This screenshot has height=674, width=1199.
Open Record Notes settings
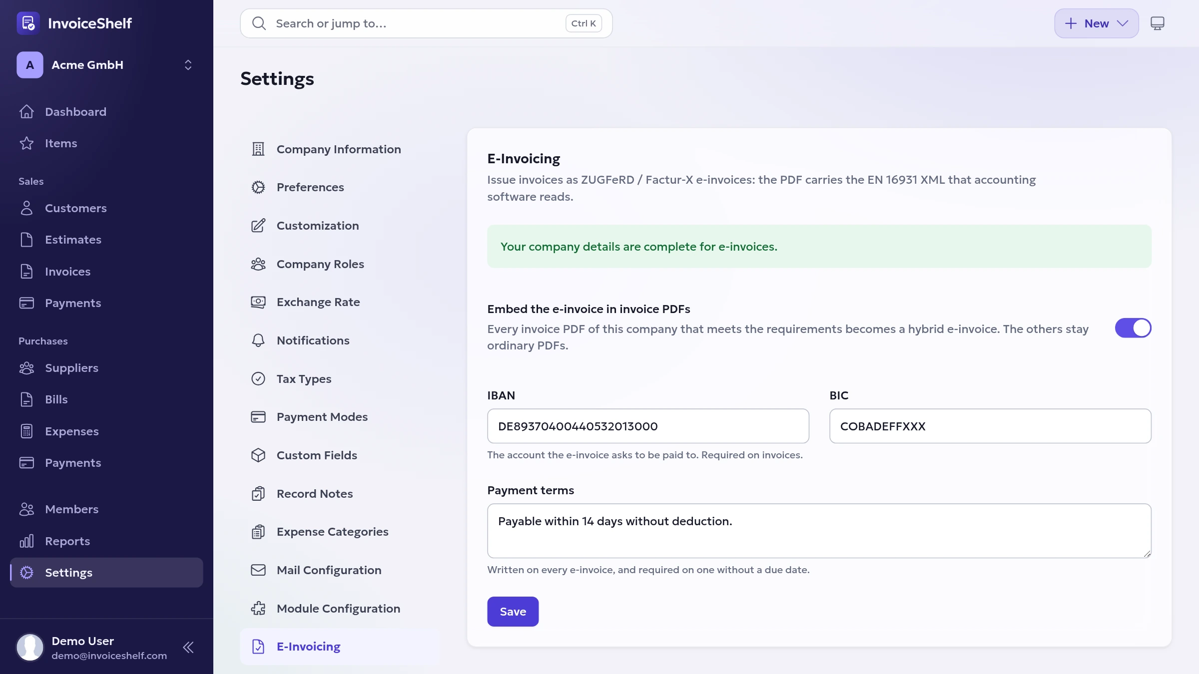(340, 494)
